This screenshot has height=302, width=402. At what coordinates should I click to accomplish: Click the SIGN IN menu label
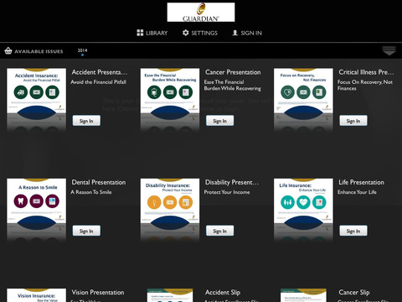pyautogui.click(x=251, y=33)
